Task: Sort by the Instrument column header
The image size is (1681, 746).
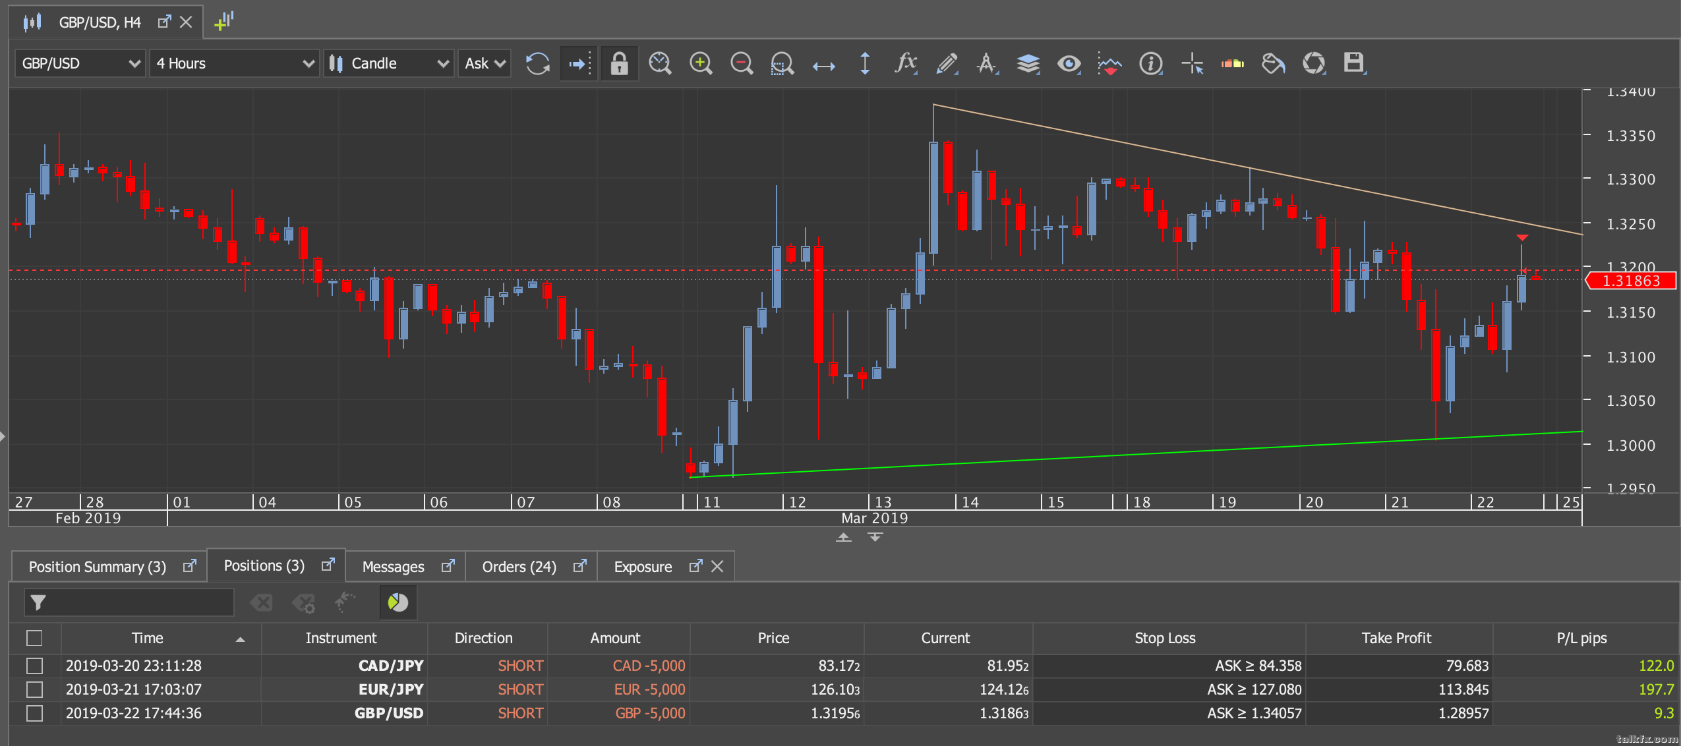Action: point(345,638)
